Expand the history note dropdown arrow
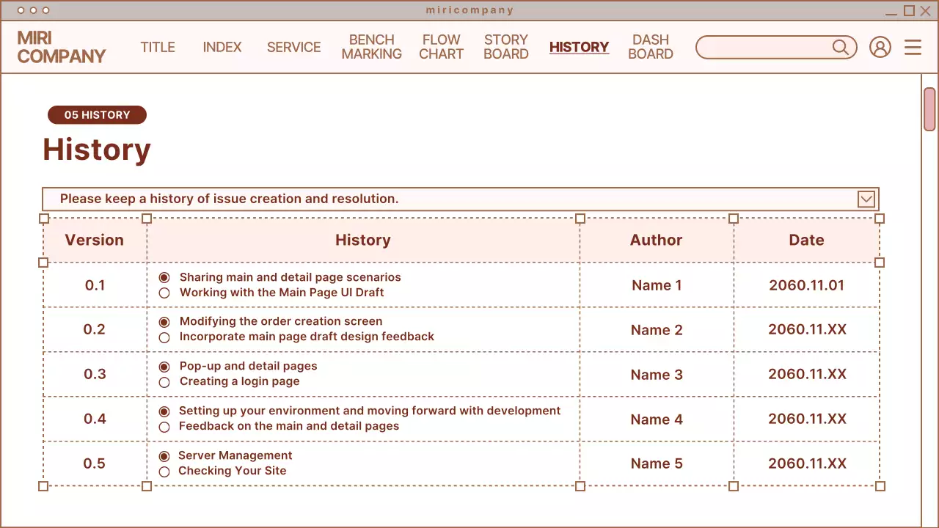The height and width of the screenshot is (528, 939). 866,199
